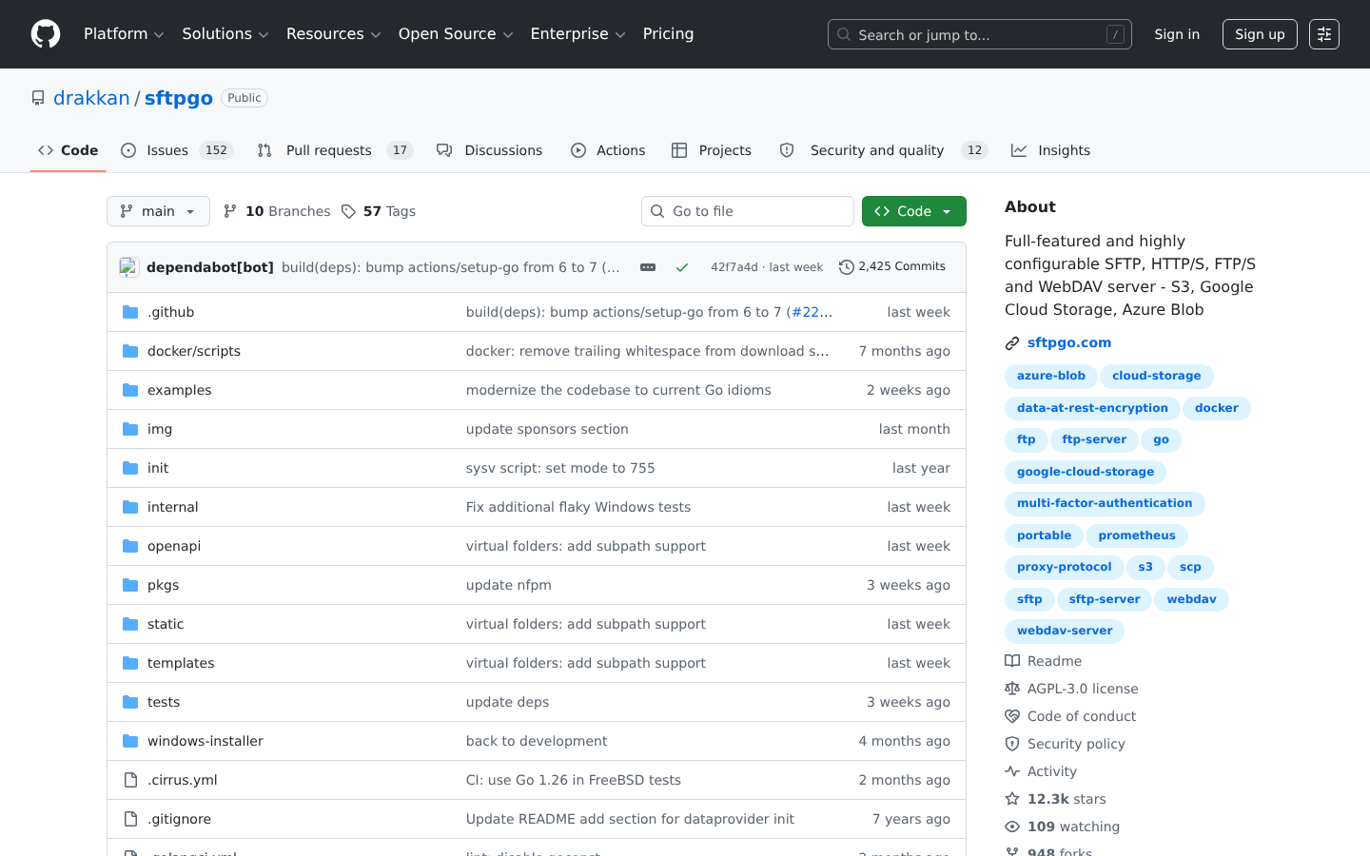The image size is (1370, 856).
Task: Open the Pull requests tab
Action: [x=335, y=150]
